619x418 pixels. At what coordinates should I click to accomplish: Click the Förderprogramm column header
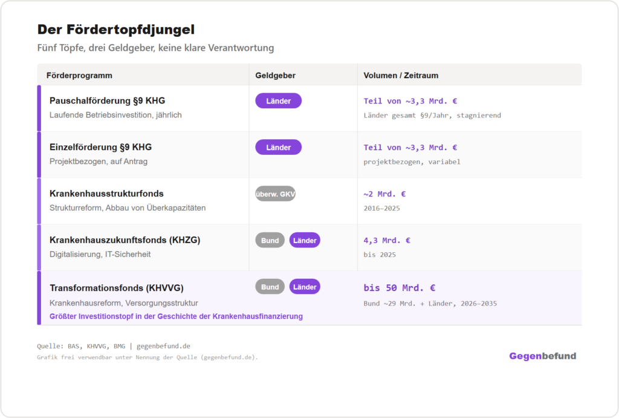(79, 76)
